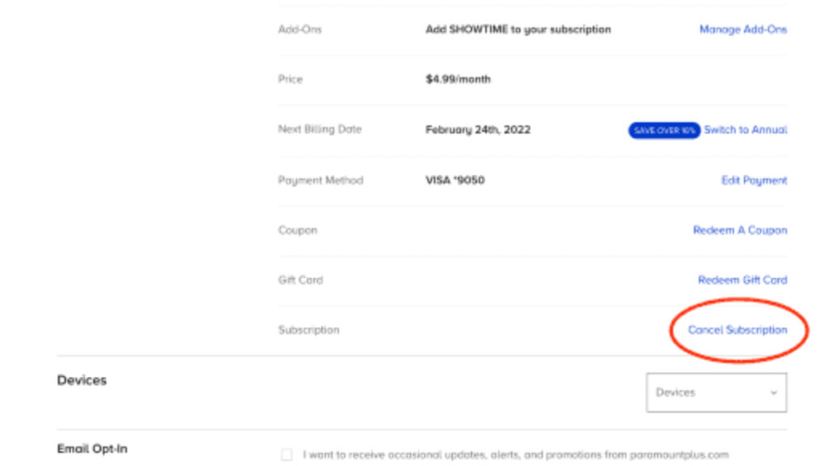This screenshot has width=829, height=466.
Task: Select the VISA *9050 payment method text
Action: click(453, 180)
